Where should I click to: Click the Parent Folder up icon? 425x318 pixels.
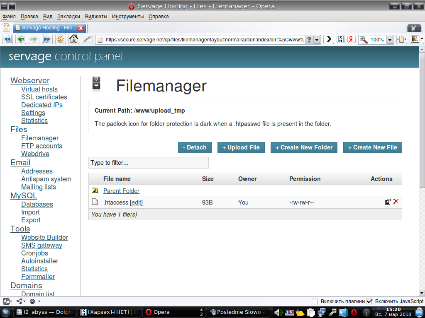point(95,190)
